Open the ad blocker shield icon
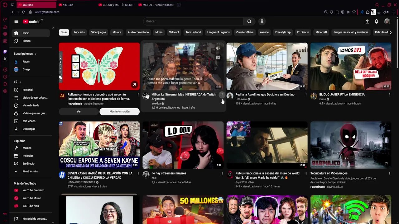 pyautogui.click(x=343, y=12)
